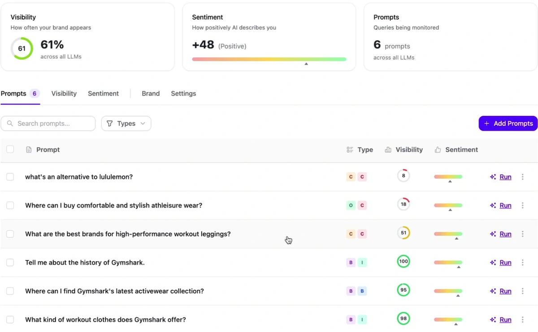This screenshot has width=538, height=332.
Task: Click the Visibility column header
Action: pos(404,150)
